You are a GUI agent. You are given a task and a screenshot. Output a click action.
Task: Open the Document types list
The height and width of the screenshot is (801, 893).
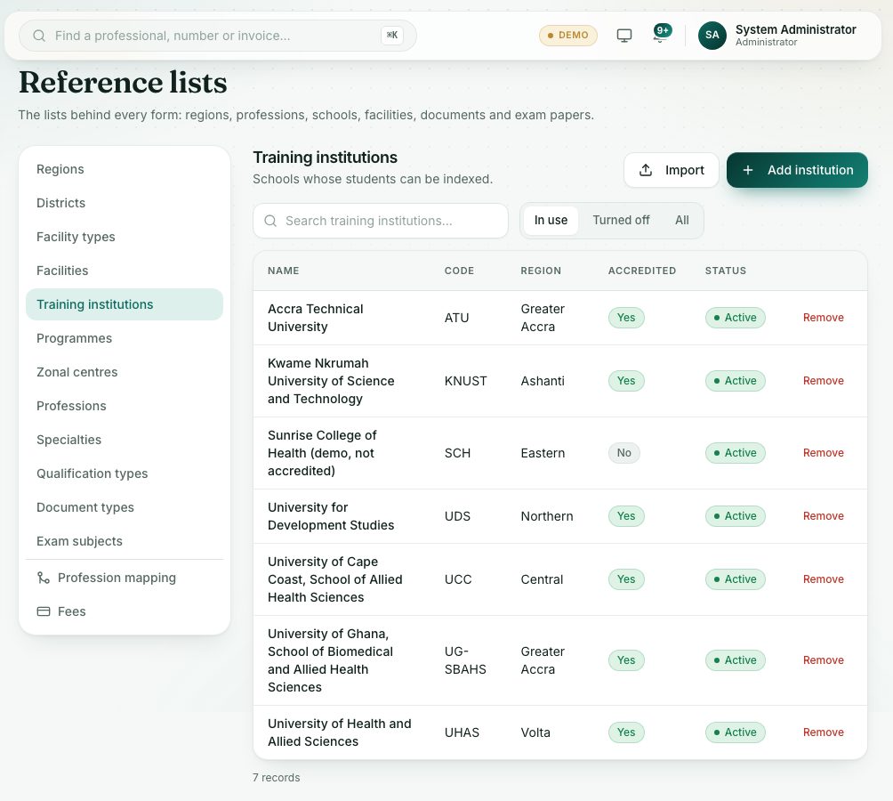(125, 507)
